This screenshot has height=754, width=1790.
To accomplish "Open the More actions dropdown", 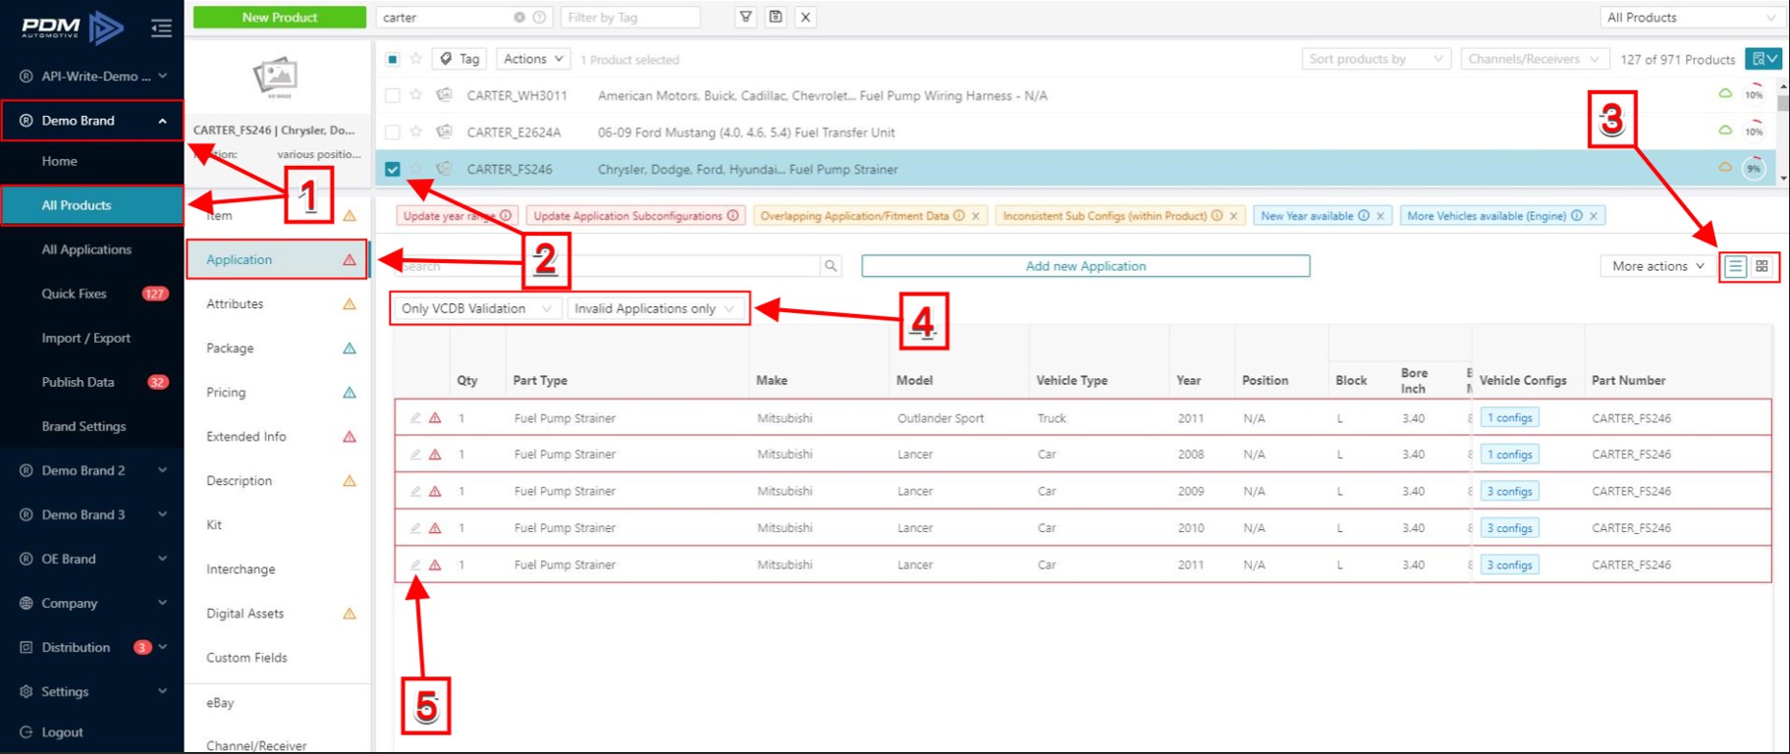I will click(x=1657, y=266).
